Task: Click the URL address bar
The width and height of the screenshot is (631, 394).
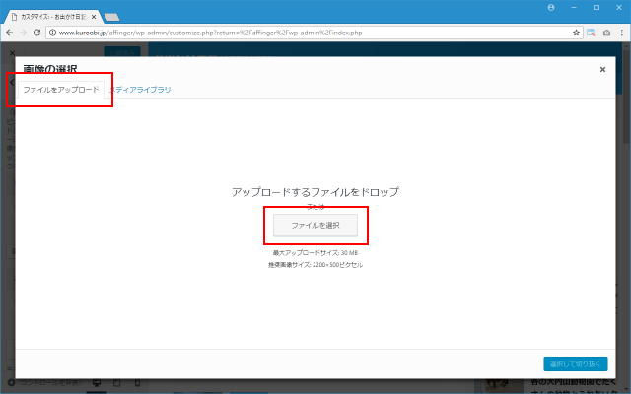Action: pos(314,33)
